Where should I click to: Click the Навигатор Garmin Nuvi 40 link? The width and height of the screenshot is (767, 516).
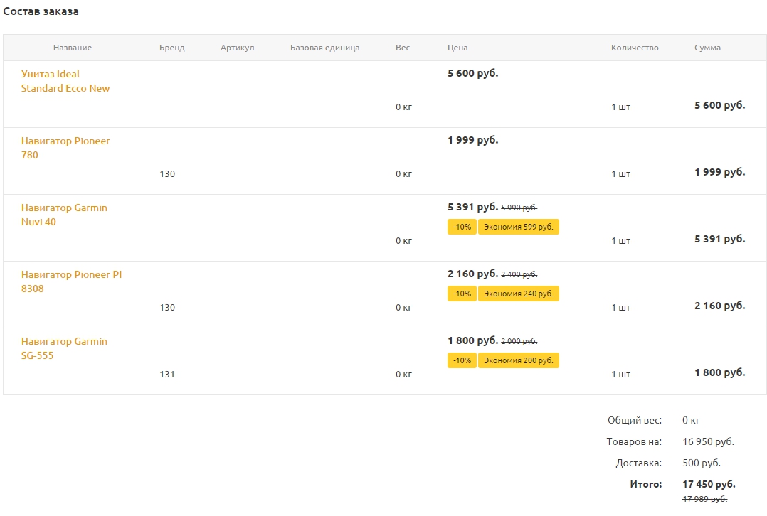pyautogui.click(x=64, y=215)
